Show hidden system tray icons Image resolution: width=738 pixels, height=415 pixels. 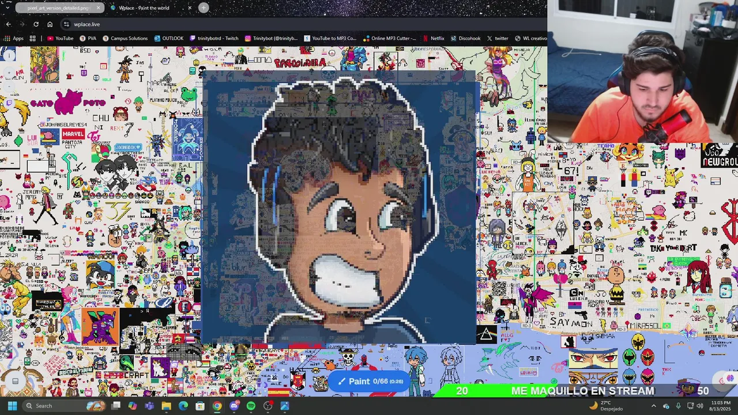click(x=653, y=406)
